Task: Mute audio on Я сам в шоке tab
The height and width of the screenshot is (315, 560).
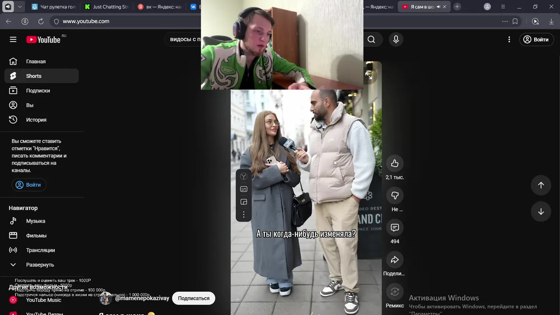Action: click(x=438, y=7)
